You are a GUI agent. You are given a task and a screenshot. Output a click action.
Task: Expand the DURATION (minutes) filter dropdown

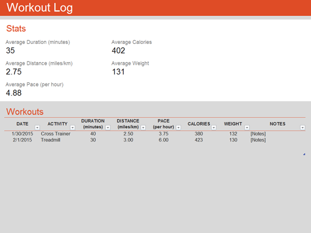click(x=108, y=127)
